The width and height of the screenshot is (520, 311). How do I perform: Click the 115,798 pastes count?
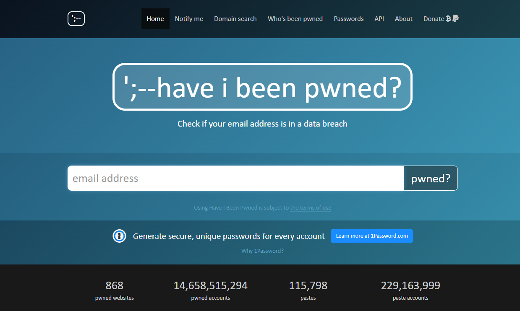(x=308, y=286)
